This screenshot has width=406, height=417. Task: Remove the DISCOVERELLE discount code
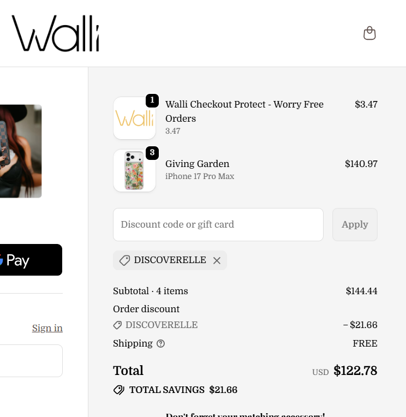point(217,261)
